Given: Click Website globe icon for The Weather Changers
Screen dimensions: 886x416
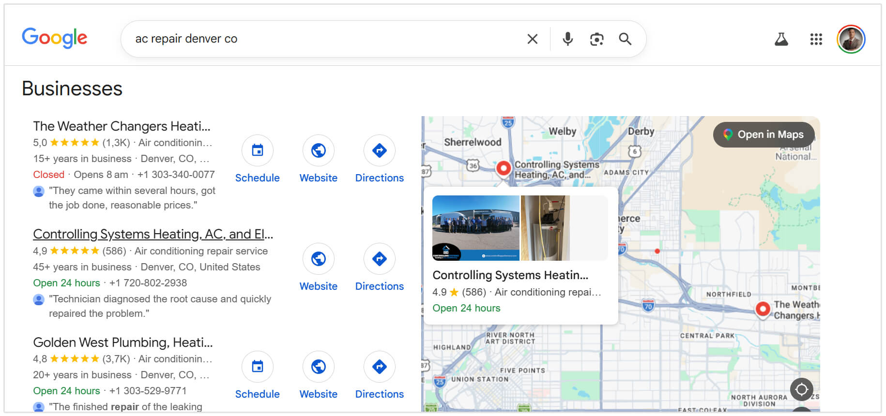Looking at the screenshot, I should [x=319, y=150].
